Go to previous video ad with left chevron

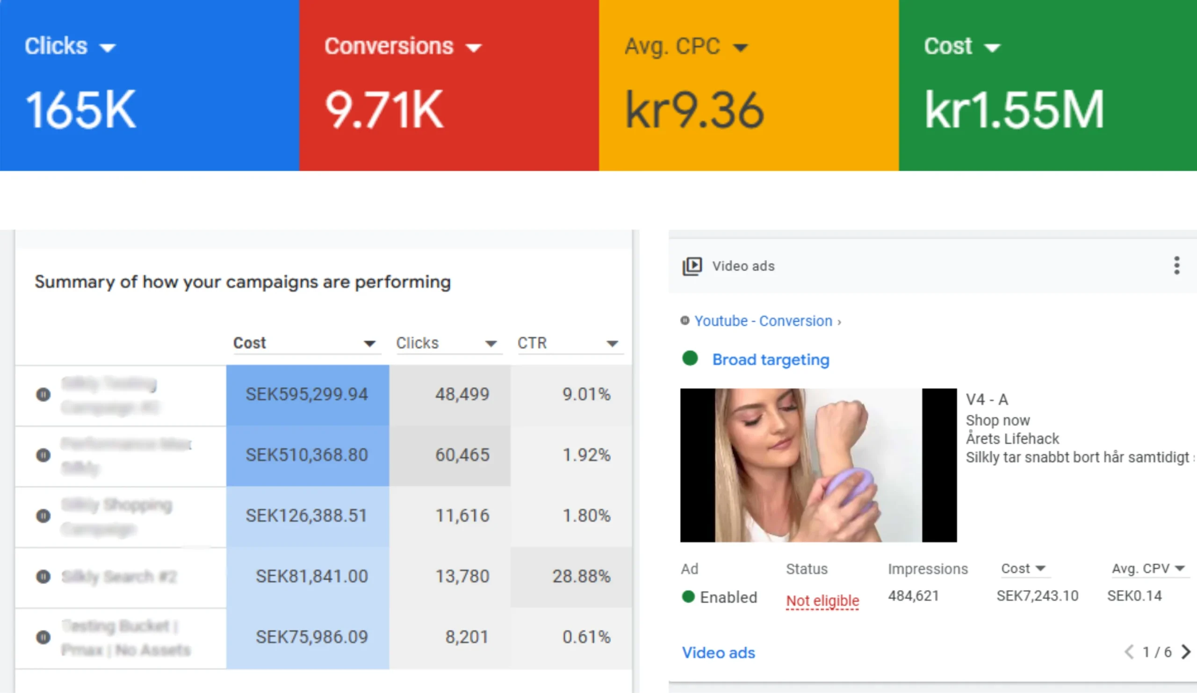(x=1130, y=652)
